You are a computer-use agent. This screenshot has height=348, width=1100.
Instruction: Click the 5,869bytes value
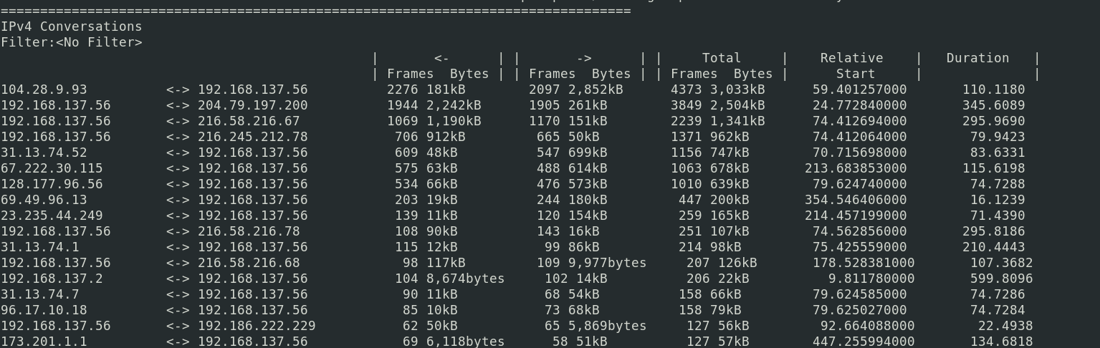pos(608,326)
